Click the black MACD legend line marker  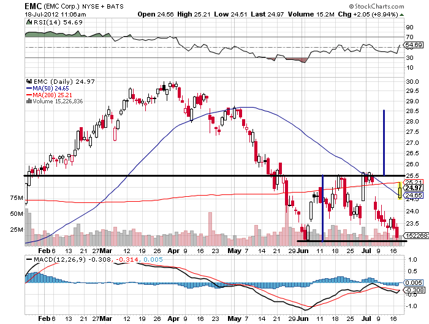tap(29, 260)
